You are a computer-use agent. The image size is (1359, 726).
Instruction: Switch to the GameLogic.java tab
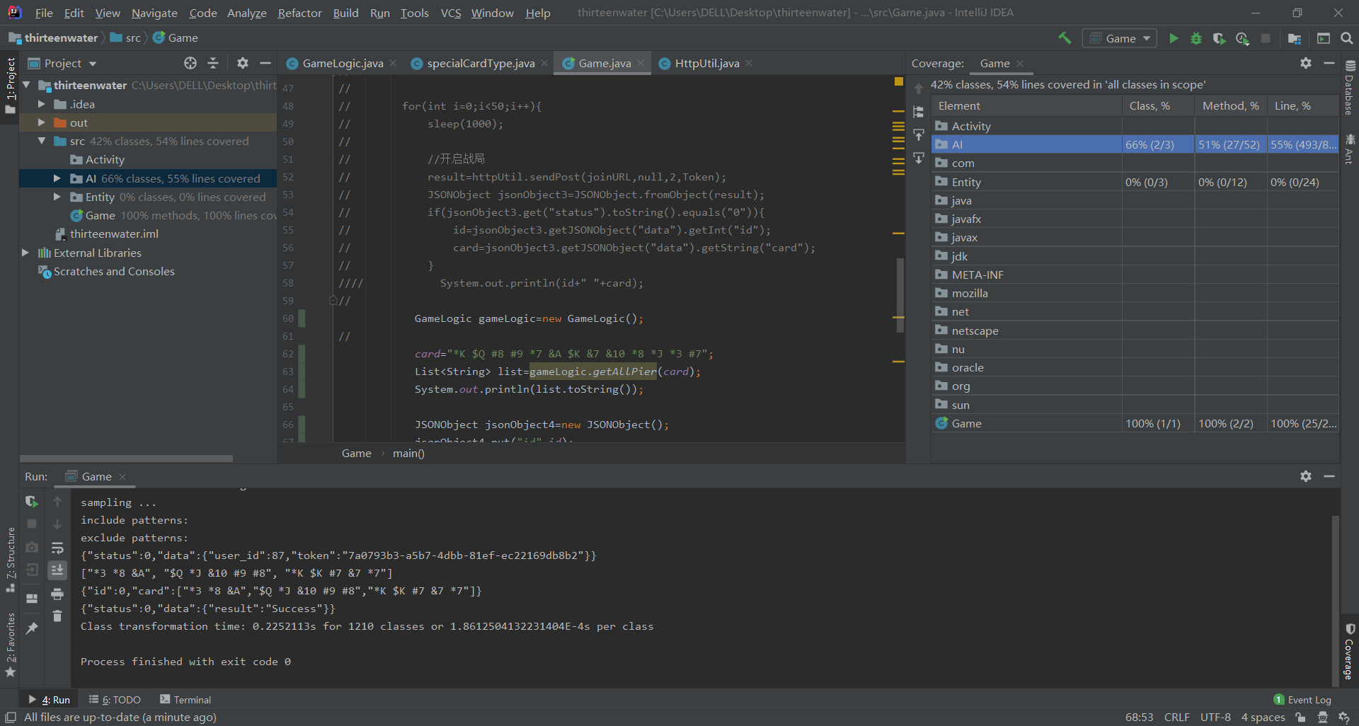pyautogui.click(x=342, y=63)
